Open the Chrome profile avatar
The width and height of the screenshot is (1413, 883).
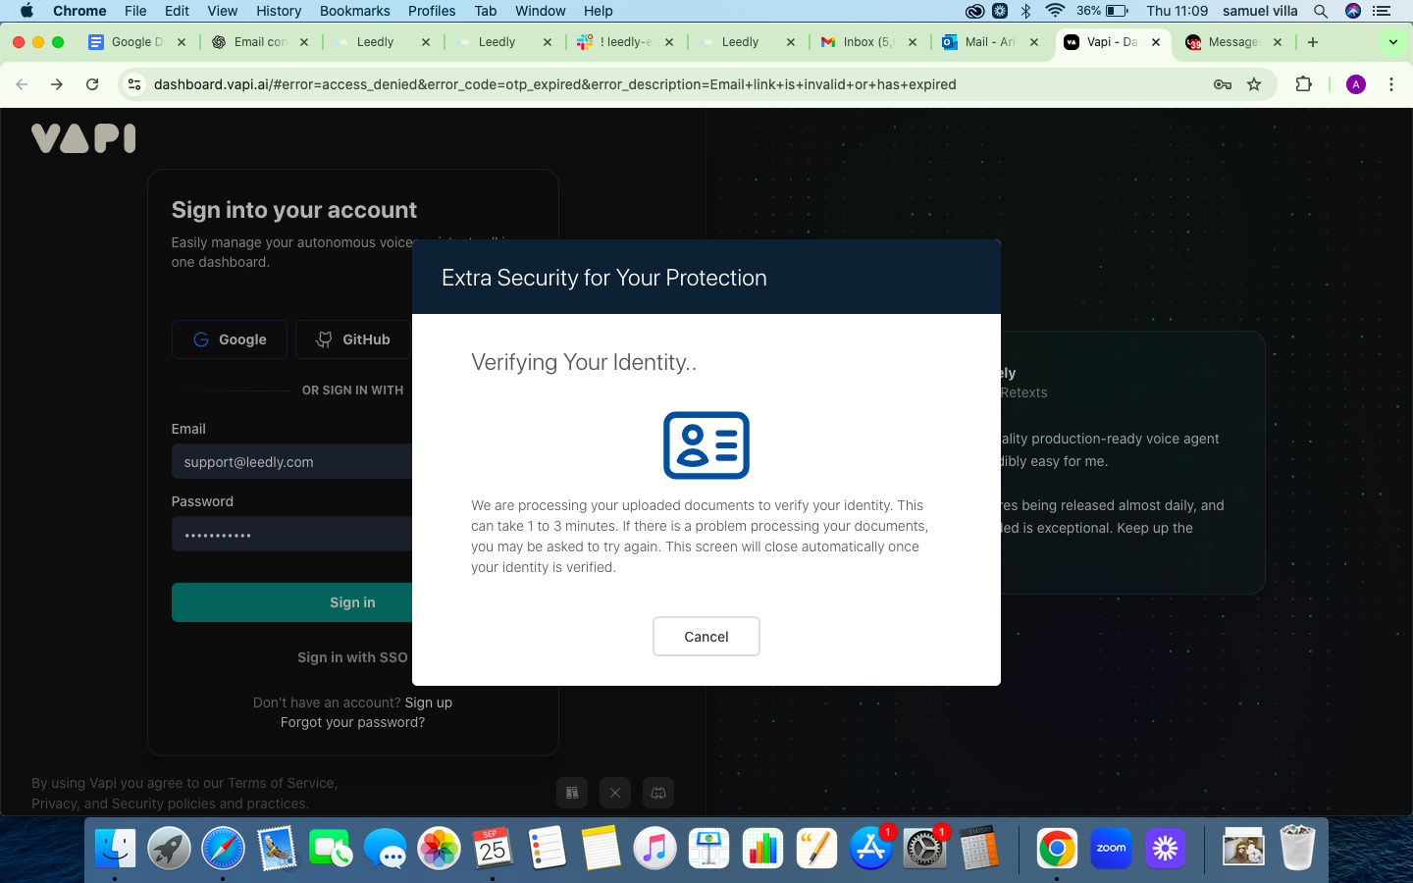click(1356, 84)
